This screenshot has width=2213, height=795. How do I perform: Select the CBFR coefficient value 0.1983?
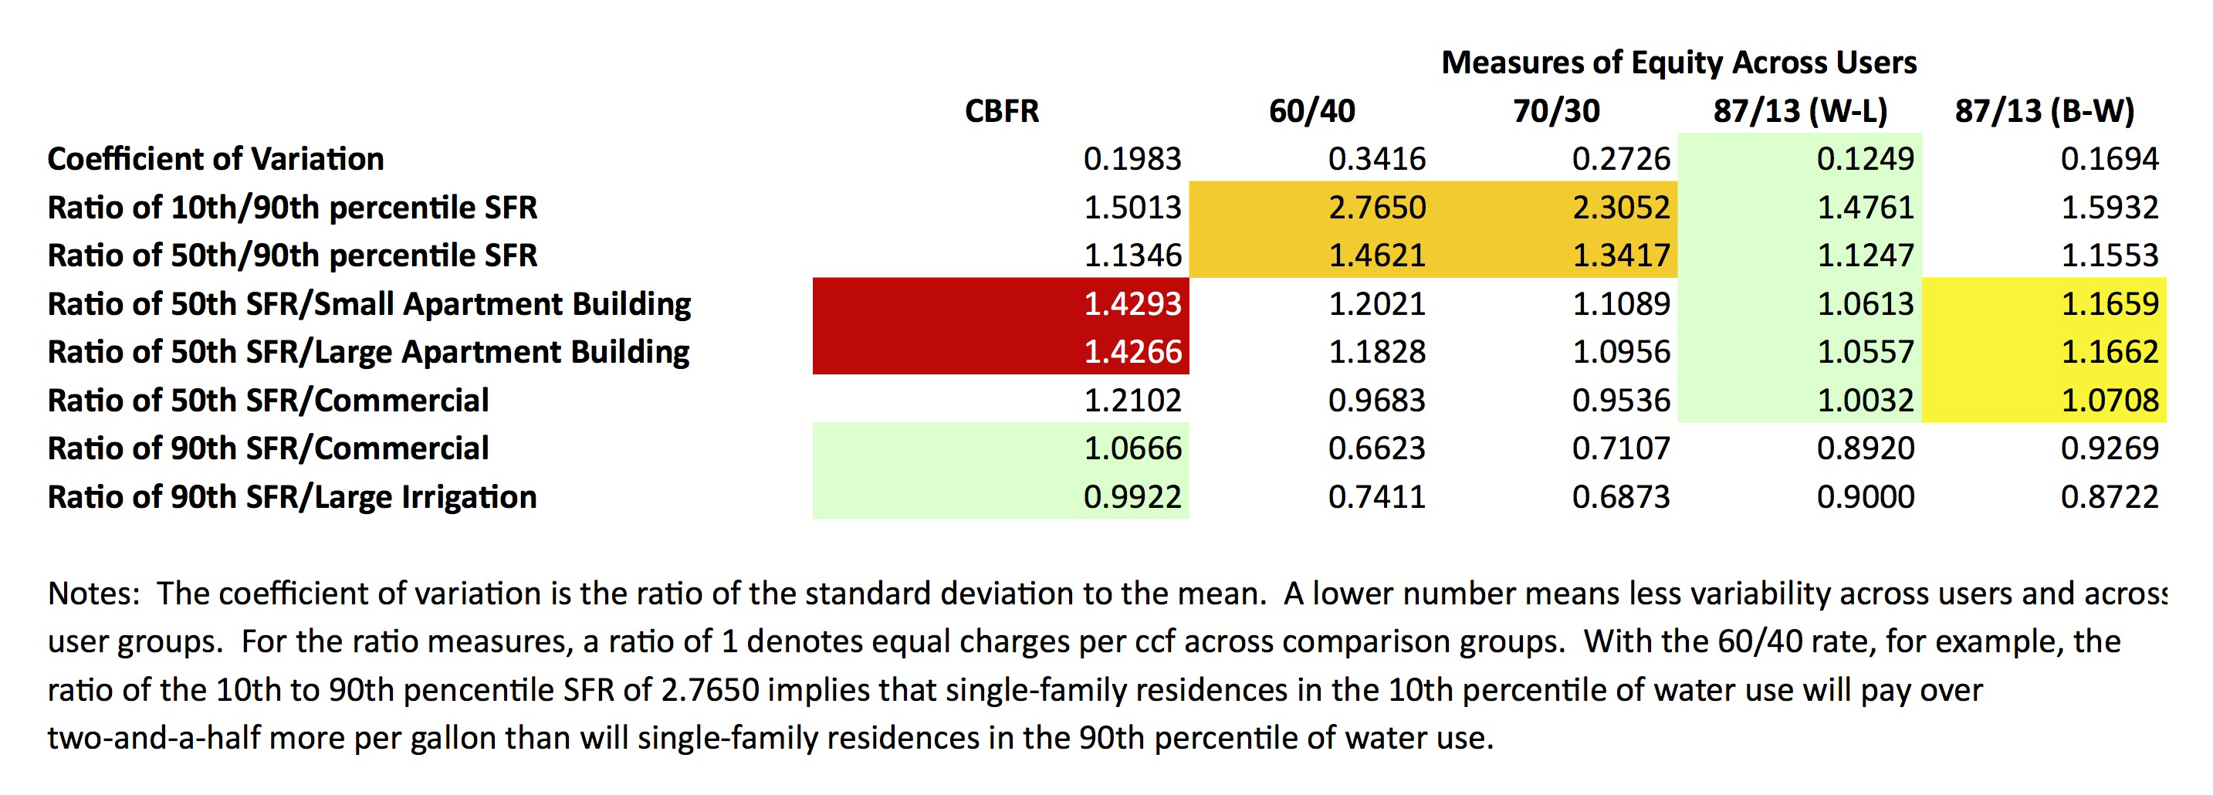1132,159
